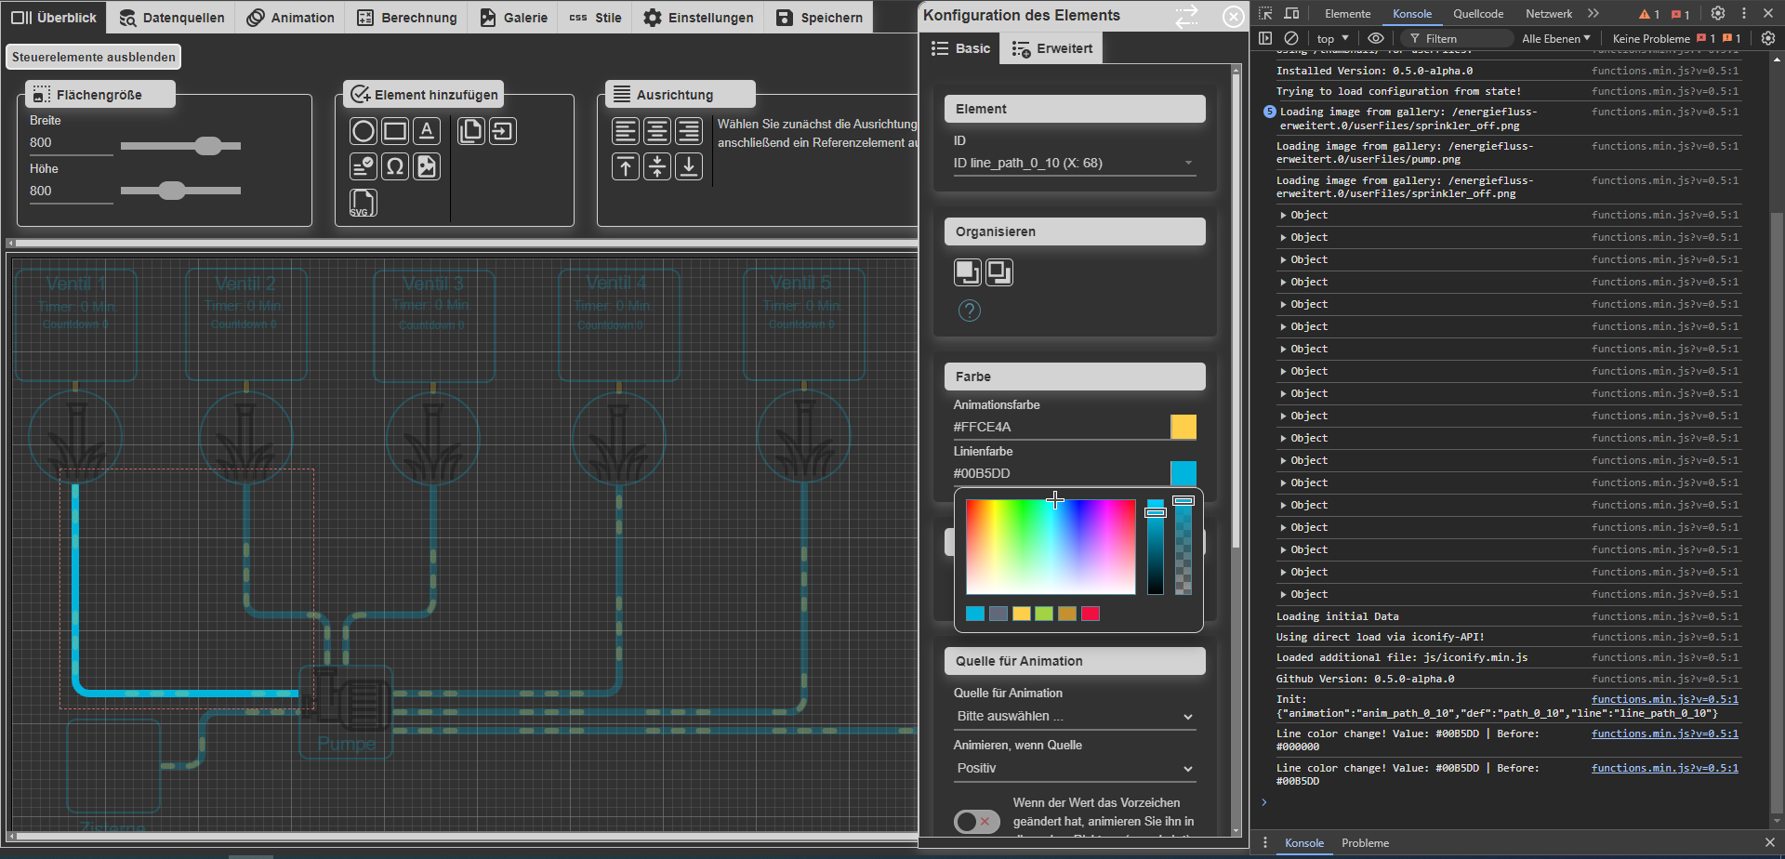Open the CSS Stile tab
1785x859 pixels.
[595, 17]
